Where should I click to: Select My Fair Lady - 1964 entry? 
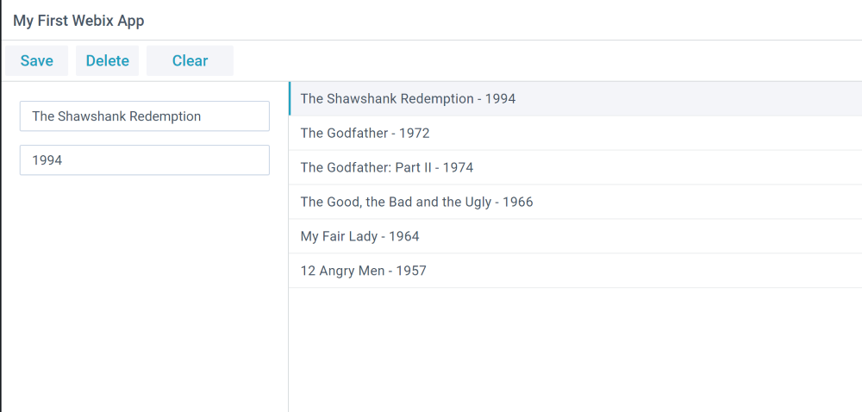(359, 236)
